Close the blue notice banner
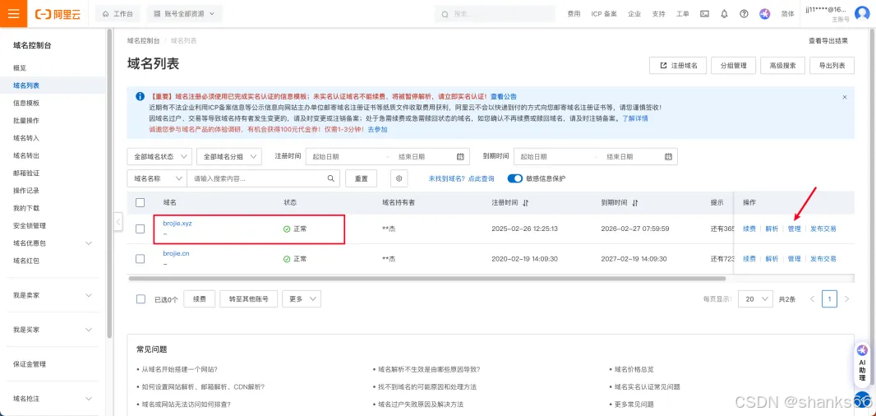Viewport: 876px width, 416px height. (x=845, y=97)
